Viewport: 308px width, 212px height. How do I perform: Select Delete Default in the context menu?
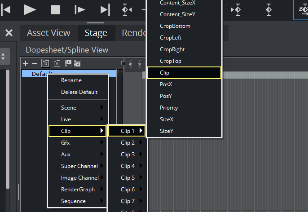tap(79, 92)
